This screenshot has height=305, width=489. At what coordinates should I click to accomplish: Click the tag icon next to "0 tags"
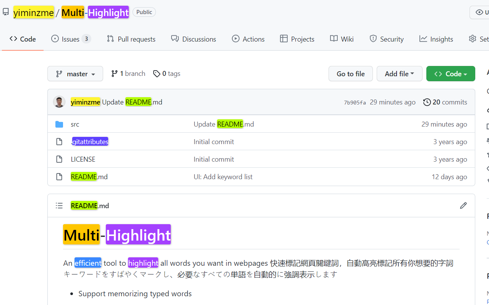pyautogui.click(x=157, y=74)
